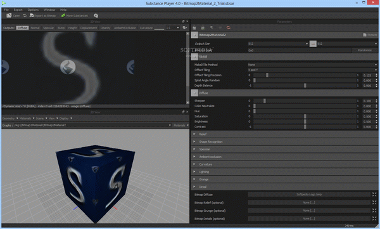Click the Open file icon

(x=9, y=16)
